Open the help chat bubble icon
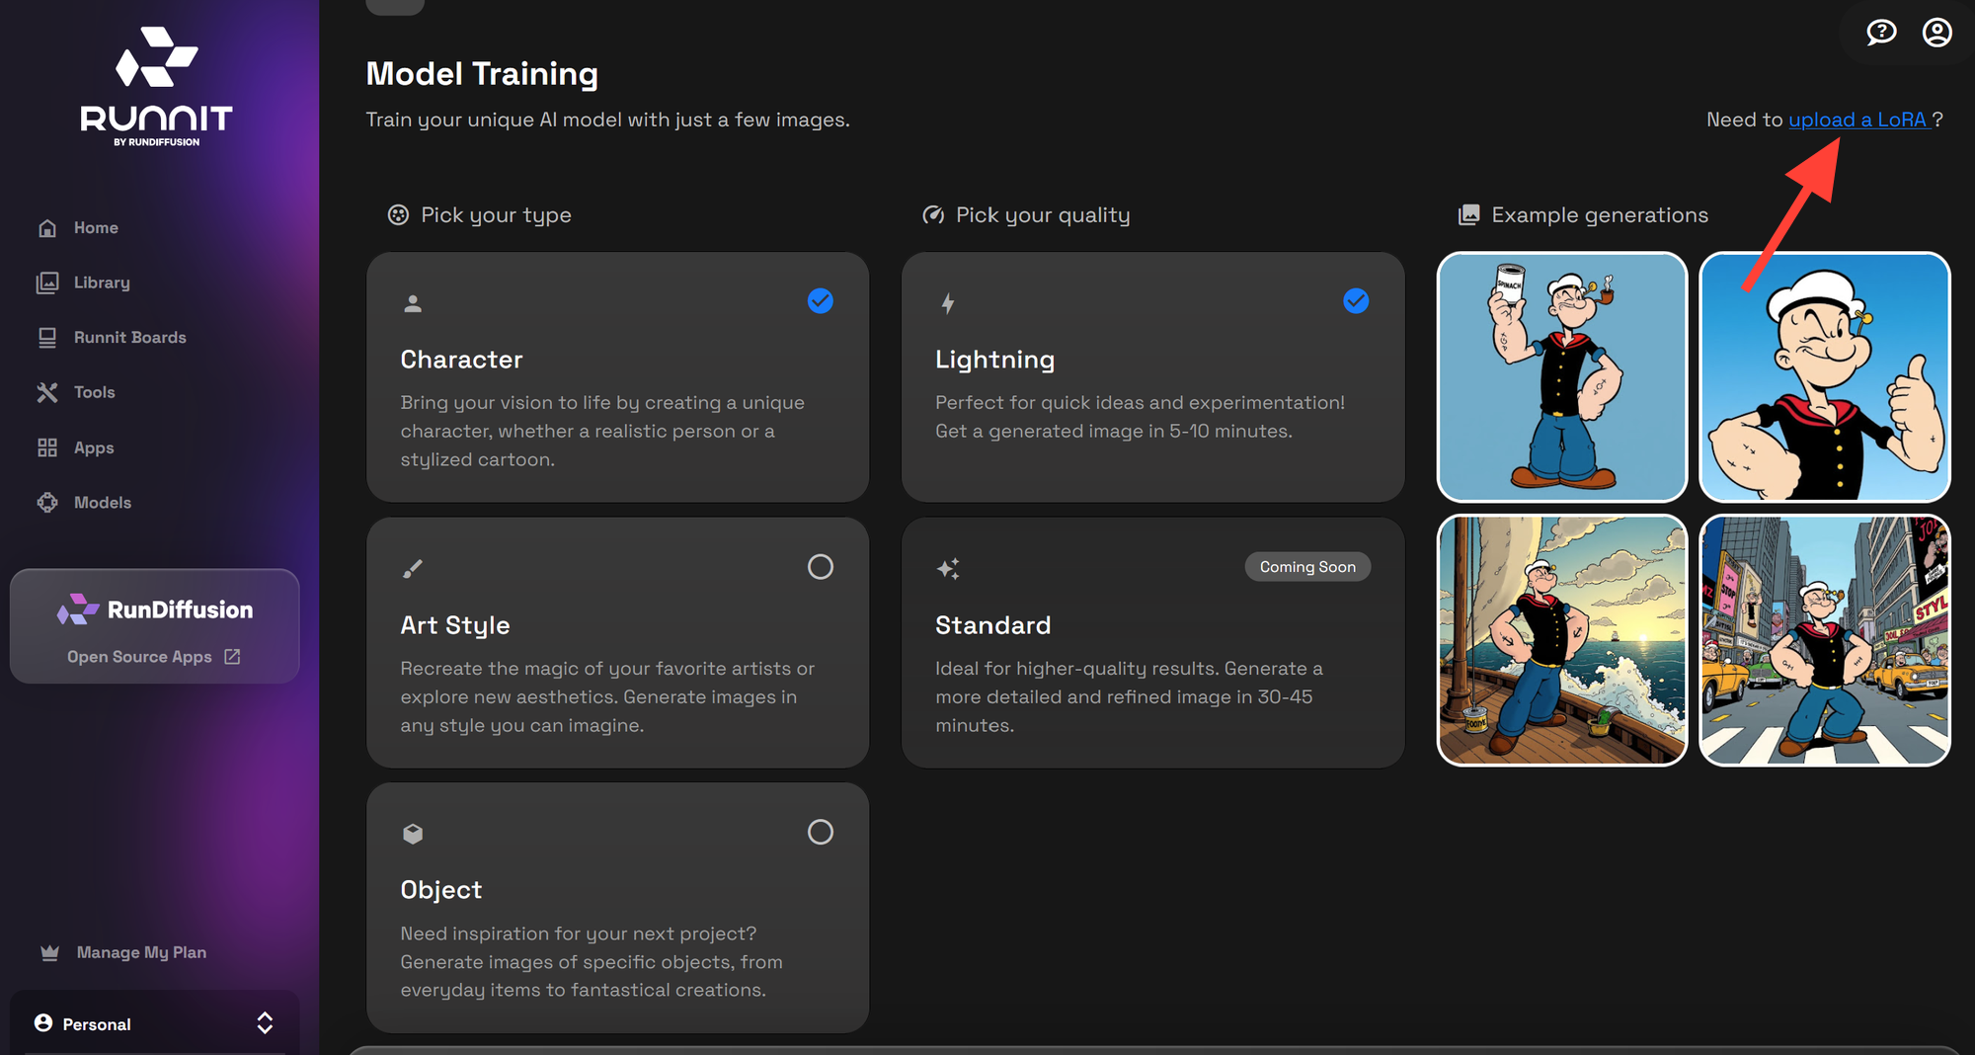 [1881, 33]
